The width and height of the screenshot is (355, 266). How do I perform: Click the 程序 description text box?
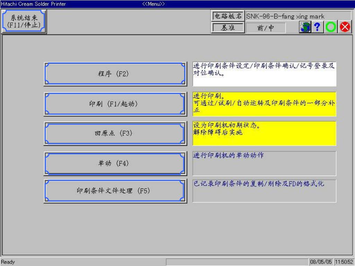coord(264,74)
